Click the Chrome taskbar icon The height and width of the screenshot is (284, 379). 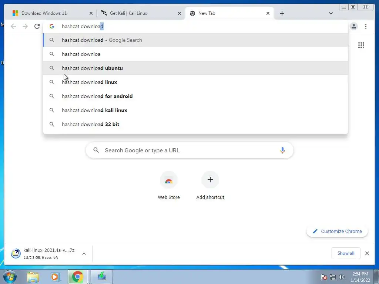click(78, 277)
